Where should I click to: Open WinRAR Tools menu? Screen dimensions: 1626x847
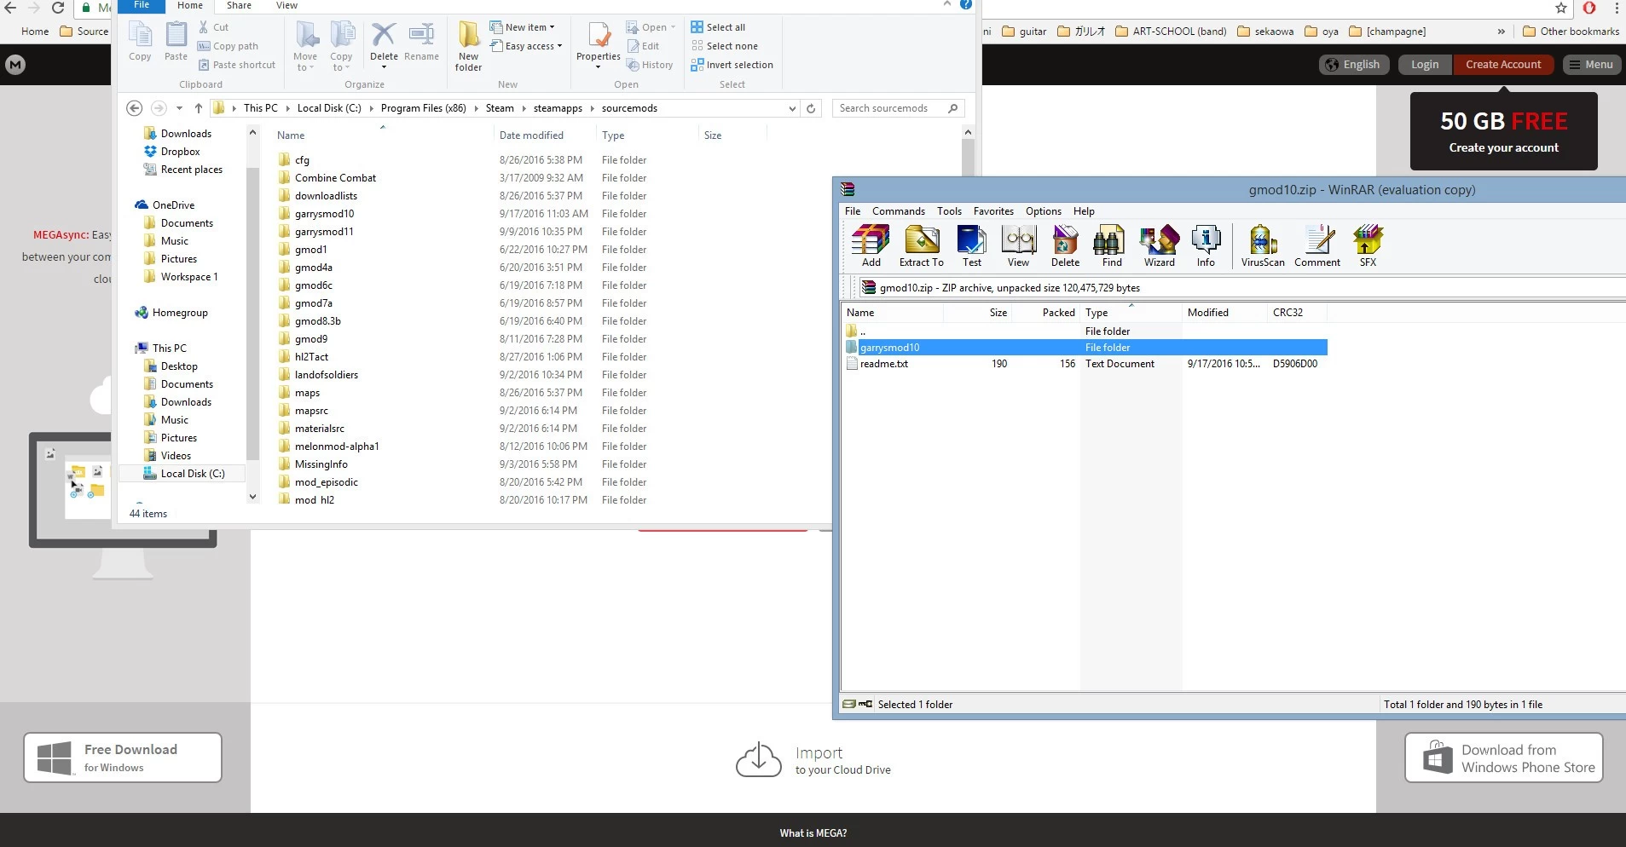coord(949,211)
